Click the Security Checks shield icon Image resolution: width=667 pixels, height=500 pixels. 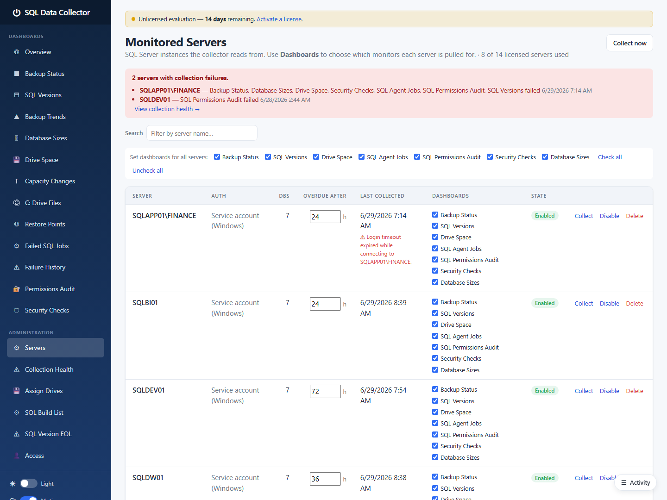point(17,311)
